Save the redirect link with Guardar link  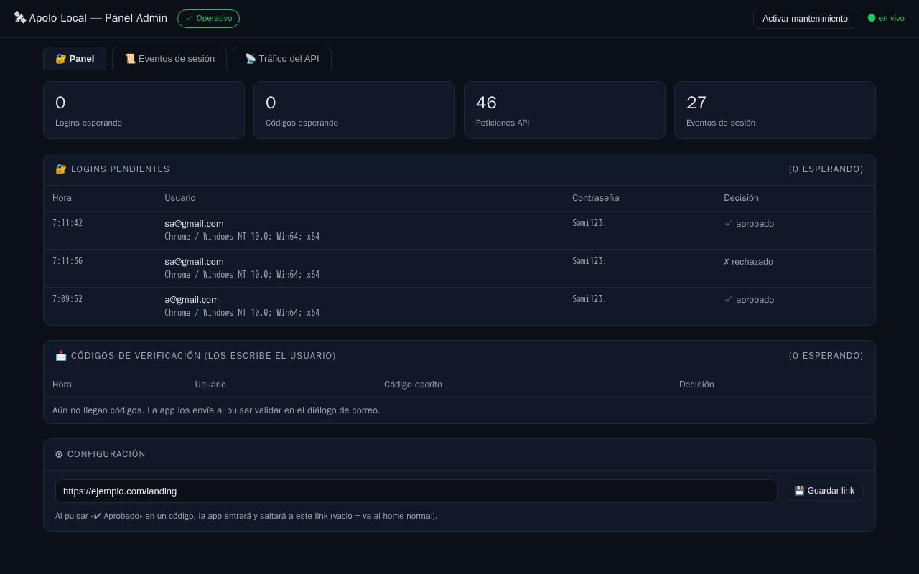(824, 491)
